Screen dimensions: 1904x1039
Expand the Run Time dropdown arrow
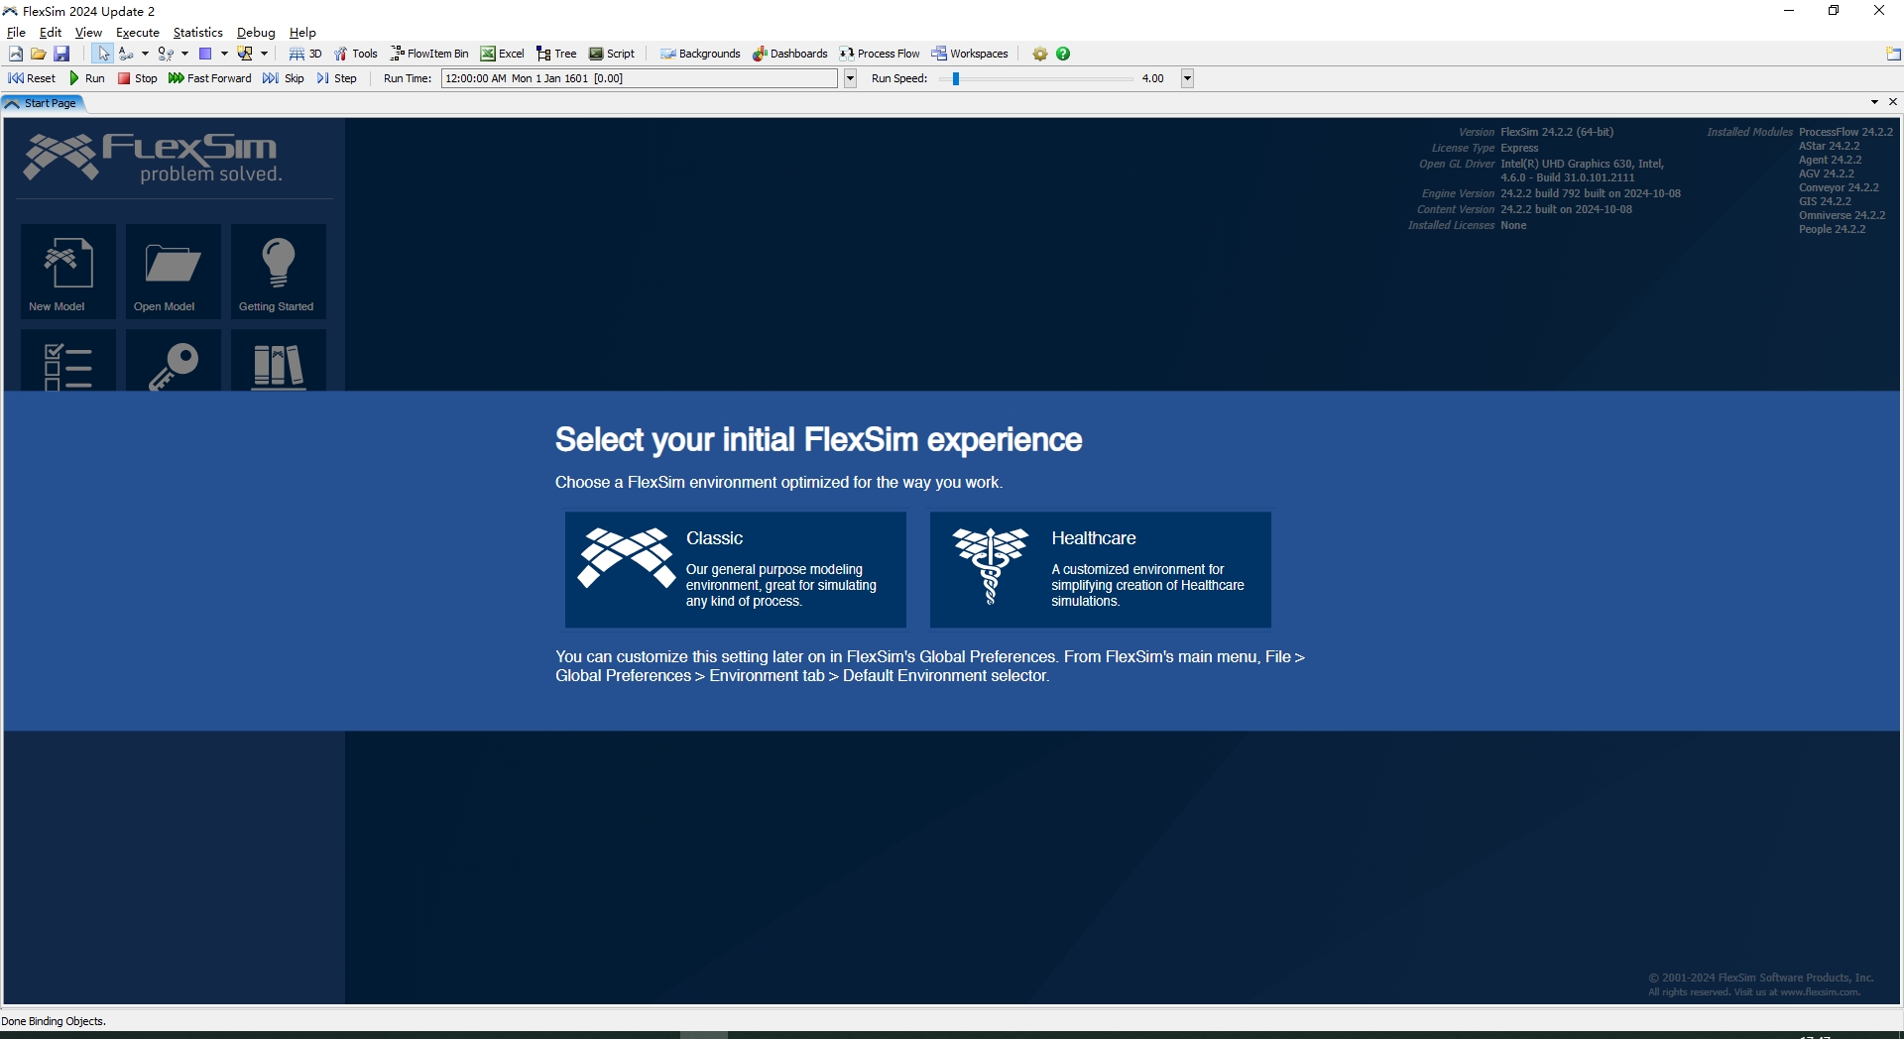click(850, 78)
